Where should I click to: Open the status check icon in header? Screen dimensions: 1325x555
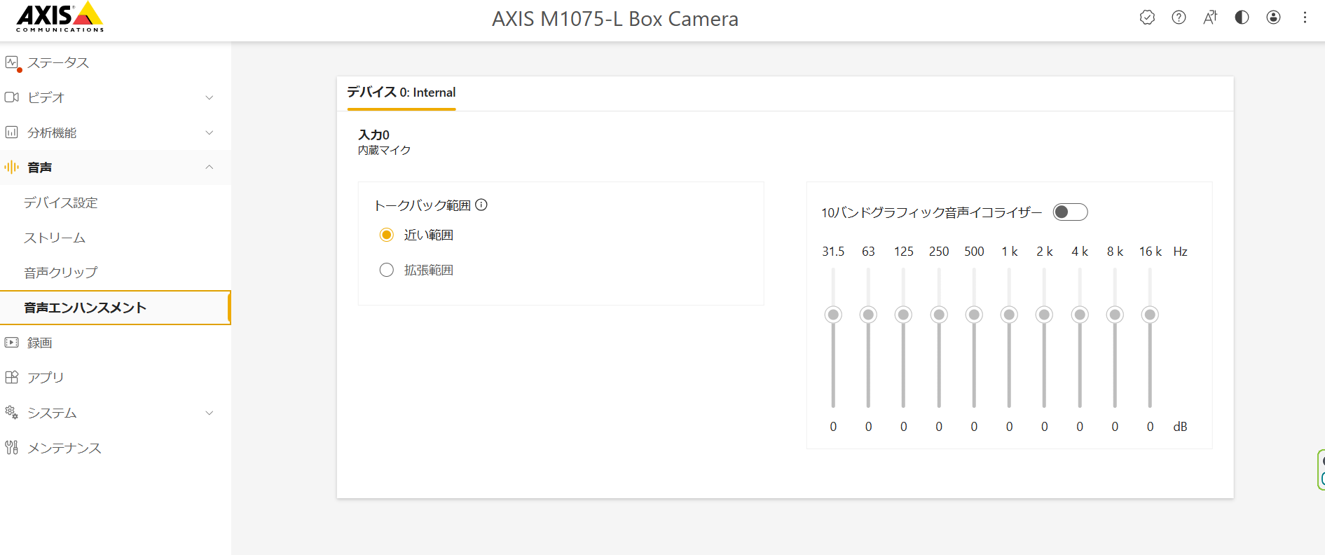[1147, 18]
